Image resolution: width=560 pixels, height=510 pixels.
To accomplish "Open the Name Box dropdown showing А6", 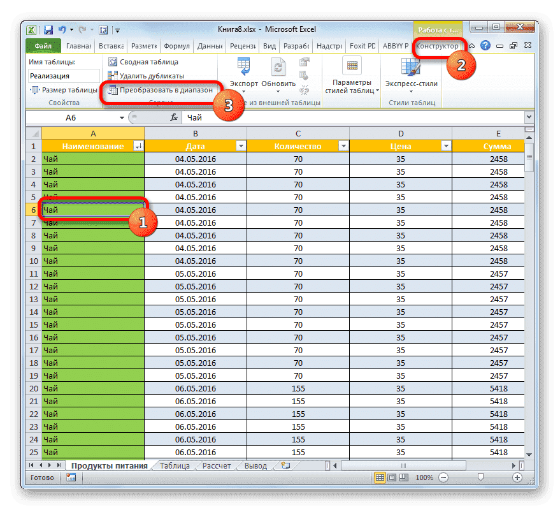I will tap(120, 117).
